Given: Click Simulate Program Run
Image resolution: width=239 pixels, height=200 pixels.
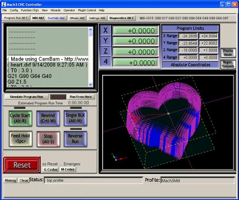Looking at the screenshot, I should [x=27, y=97].
